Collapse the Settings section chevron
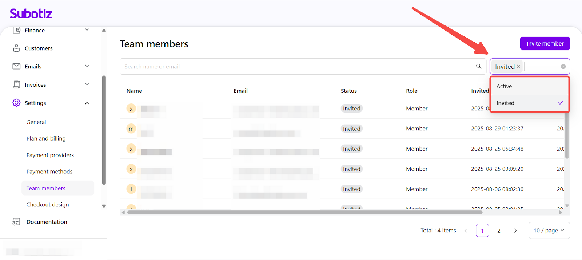 [x=87, y=103]
